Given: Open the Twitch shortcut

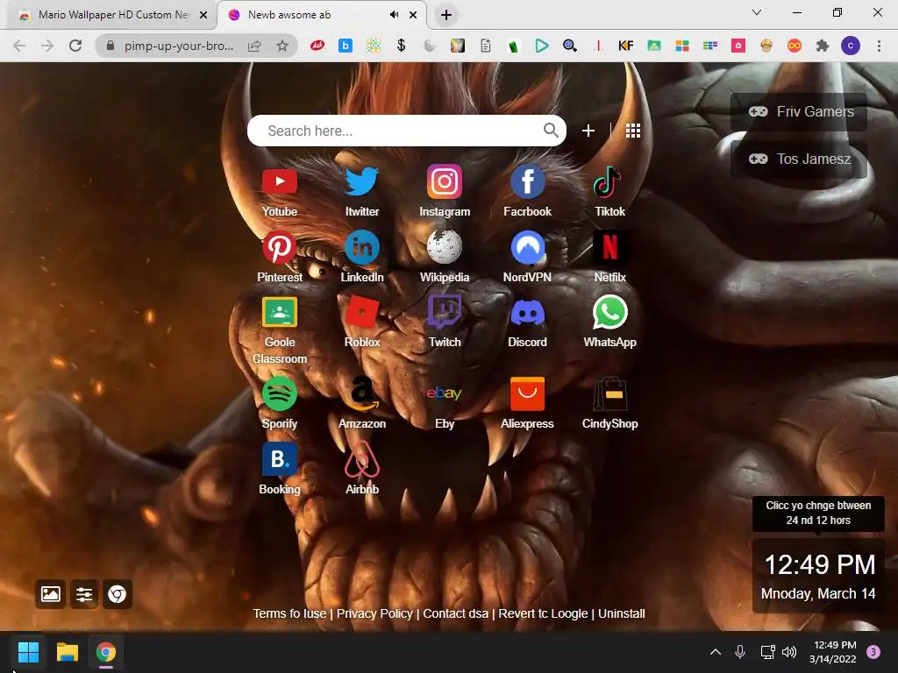Looking at the screenshot, I should pos(445,312).
